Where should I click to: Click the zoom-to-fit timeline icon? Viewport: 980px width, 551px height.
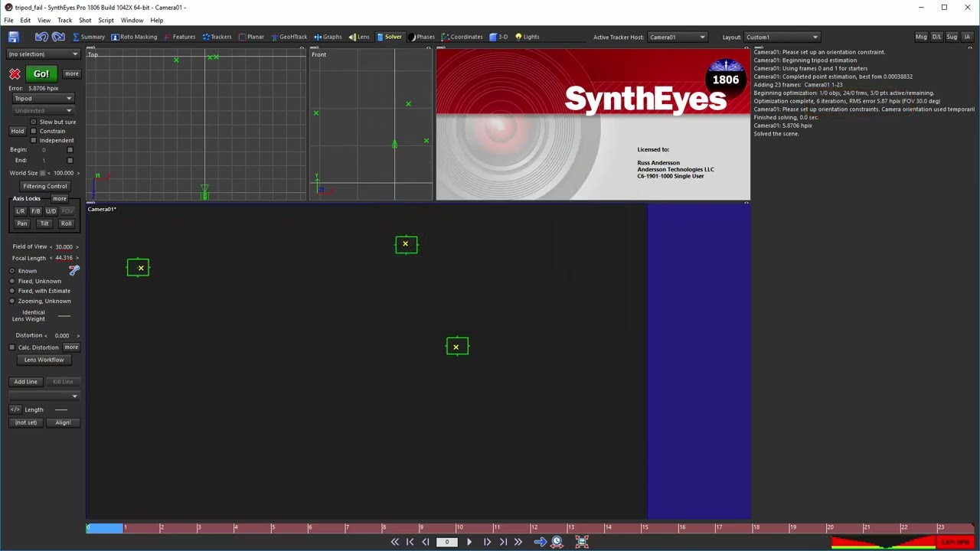pyautogui.click(x=582, y=542)
